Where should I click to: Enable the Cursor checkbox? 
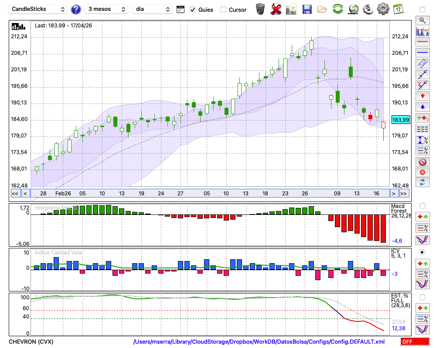pyautogui.click(x=223, y=10)
